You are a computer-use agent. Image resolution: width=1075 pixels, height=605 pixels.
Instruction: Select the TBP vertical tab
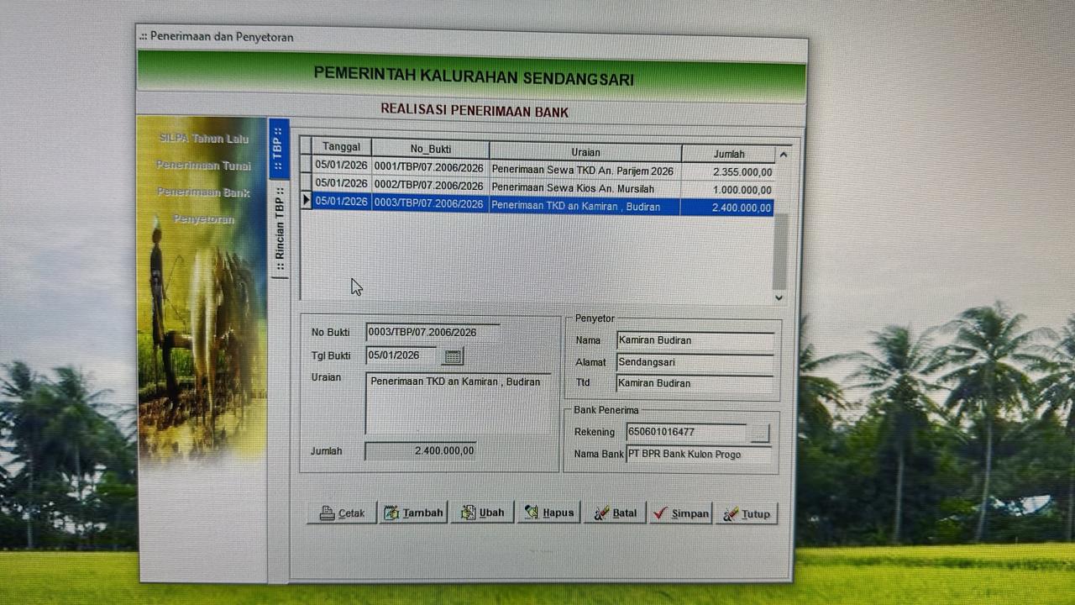coord(278,147)
